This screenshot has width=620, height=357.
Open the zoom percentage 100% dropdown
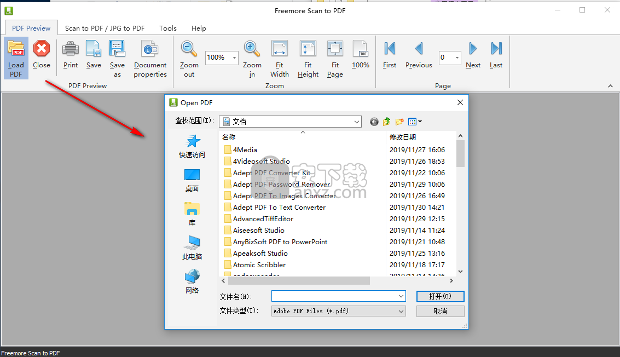point(234,57)
